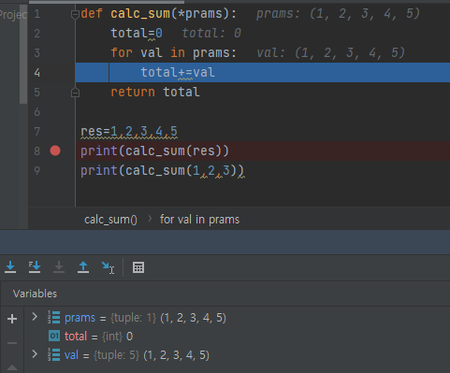Viewport: 450px width, 373px height.
Task: Click the left panel vertical scrollbar thumb
Action: point(23,54)
